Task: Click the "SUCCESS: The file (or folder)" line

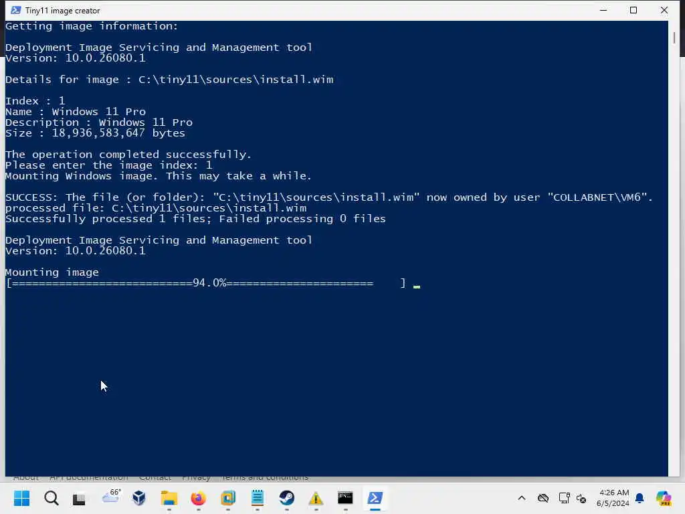Action: point(329,197)
